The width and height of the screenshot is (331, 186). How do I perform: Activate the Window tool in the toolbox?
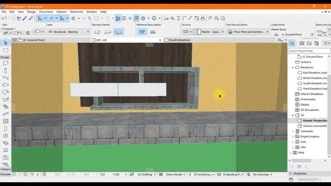tap(6, 136)
